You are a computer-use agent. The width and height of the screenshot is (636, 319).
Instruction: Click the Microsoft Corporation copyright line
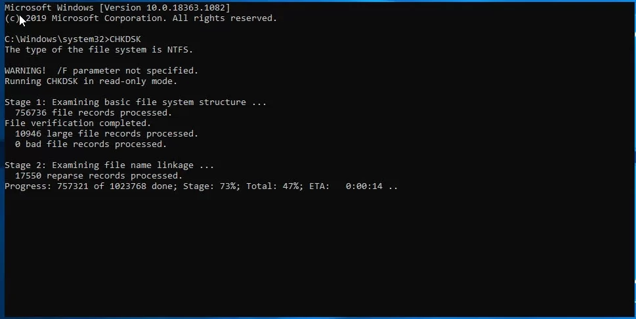tap(140, 18)
